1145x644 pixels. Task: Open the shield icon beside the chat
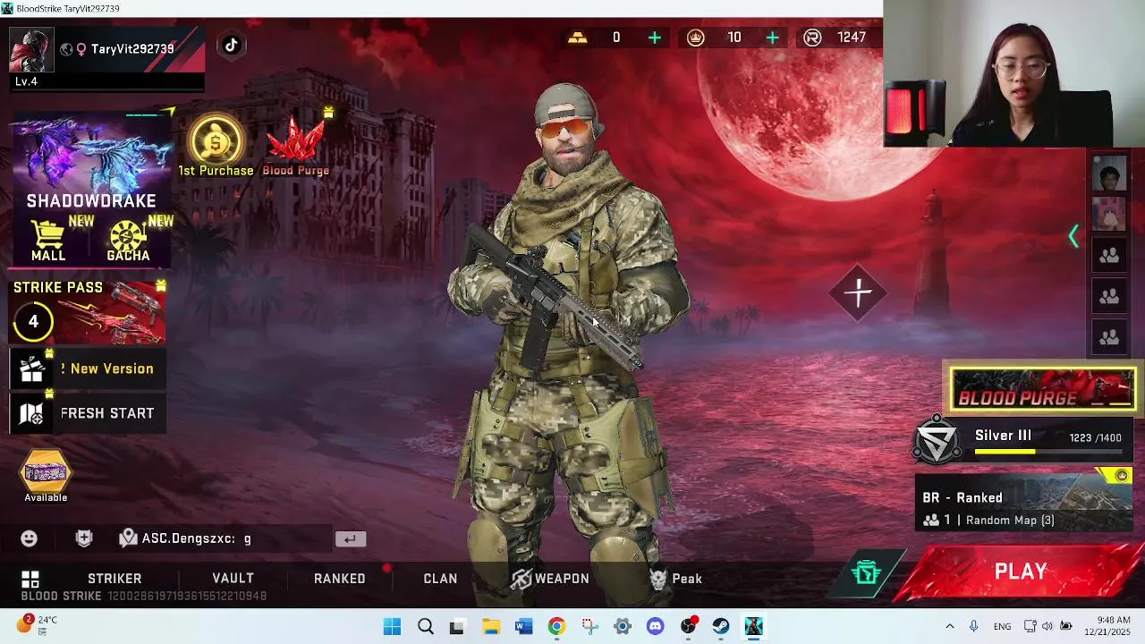pos(84,538)
